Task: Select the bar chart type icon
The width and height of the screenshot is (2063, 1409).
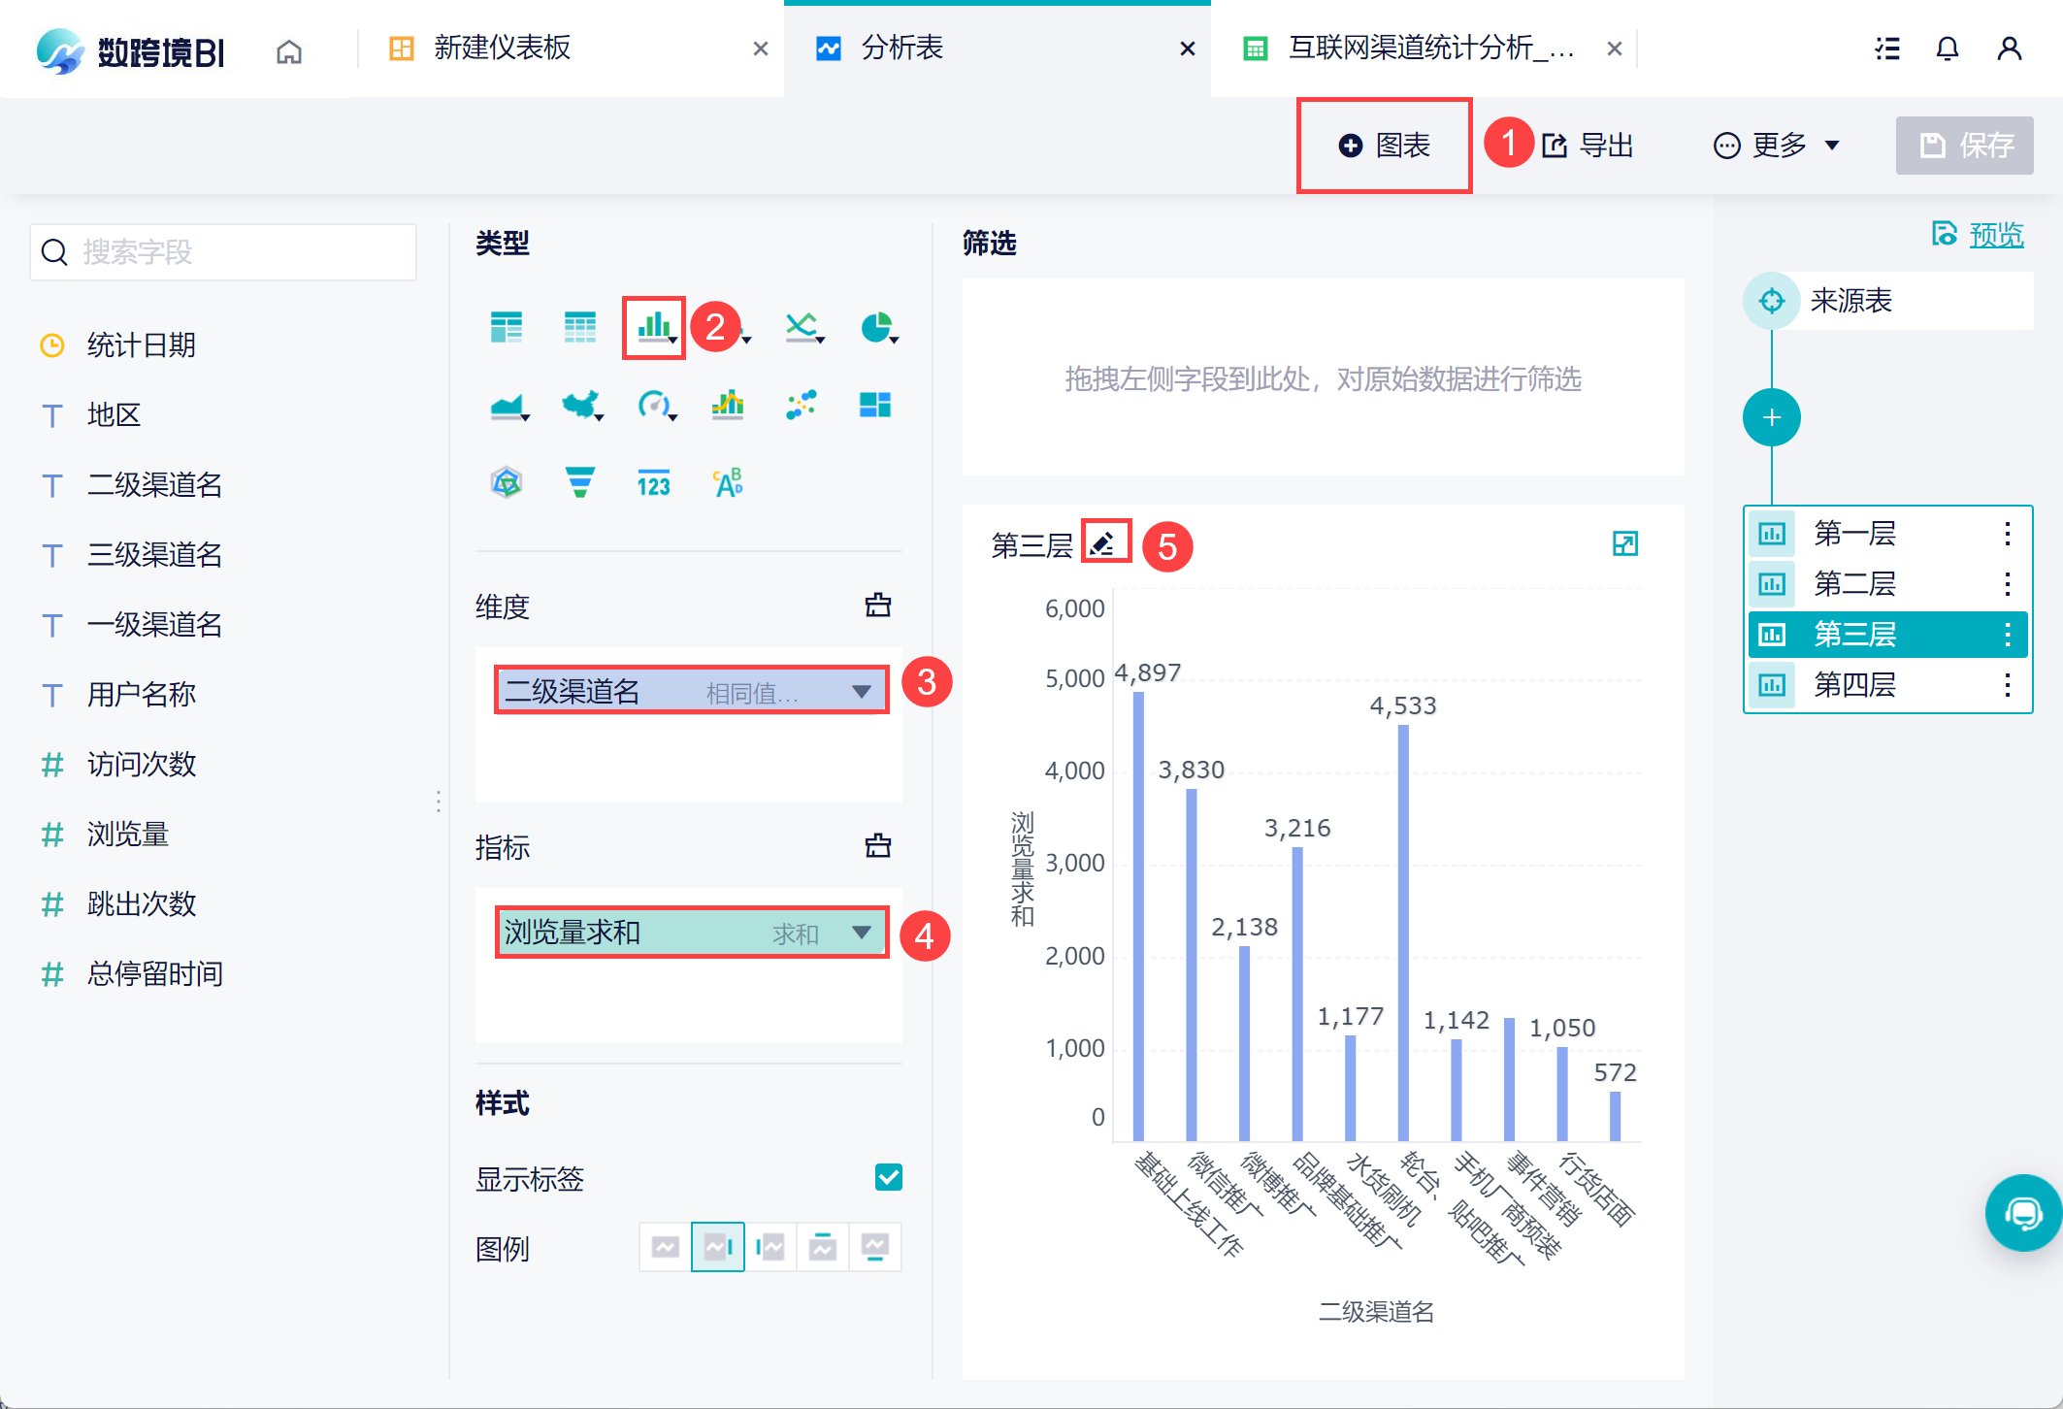Action: point(654,328)
